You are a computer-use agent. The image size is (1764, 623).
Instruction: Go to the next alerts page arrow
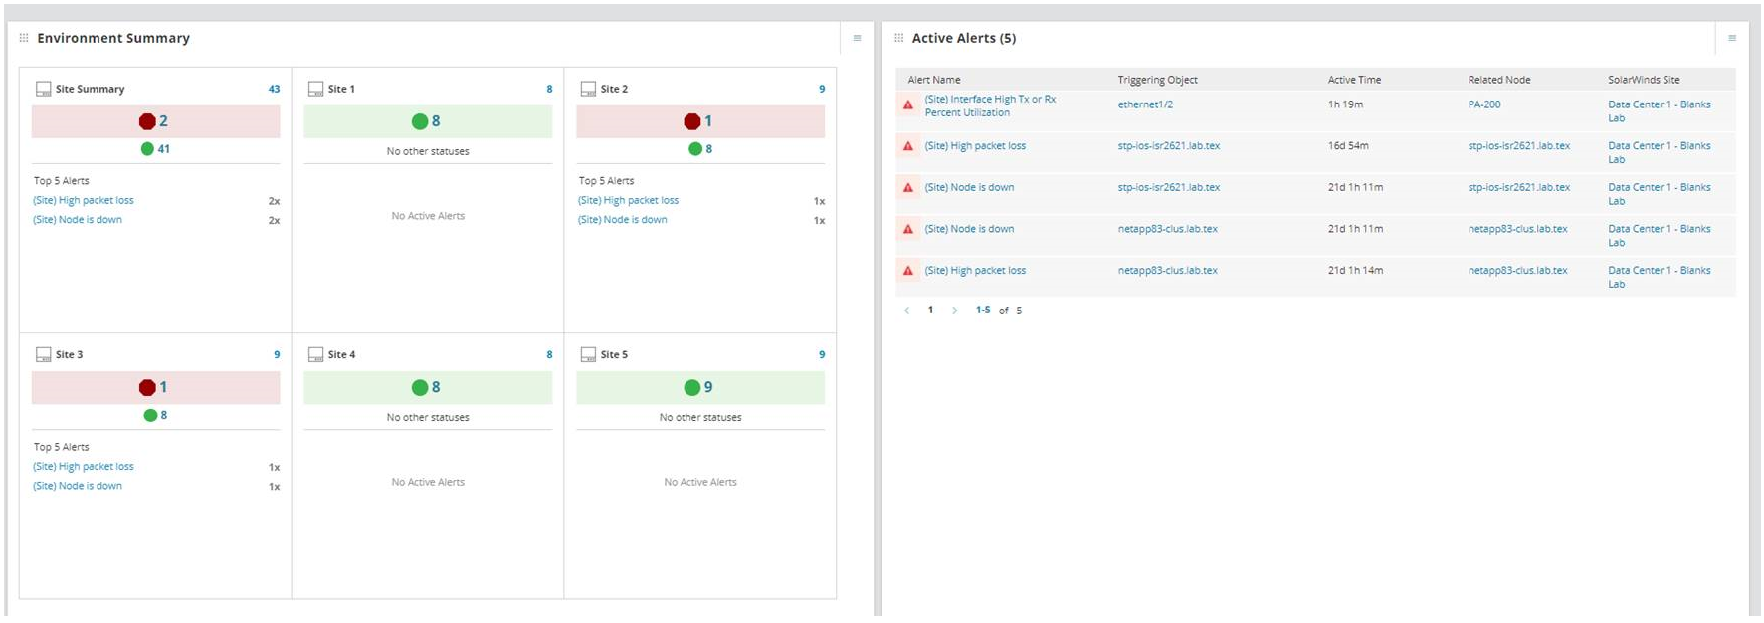pos(954,311)
